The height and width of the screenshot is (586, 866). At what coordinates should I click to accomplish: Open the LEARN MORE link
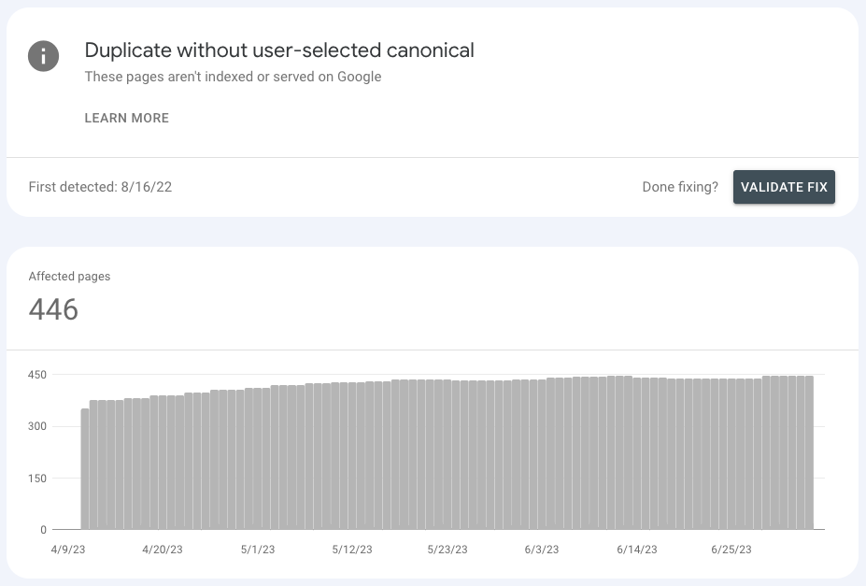(x=126, y=118)
